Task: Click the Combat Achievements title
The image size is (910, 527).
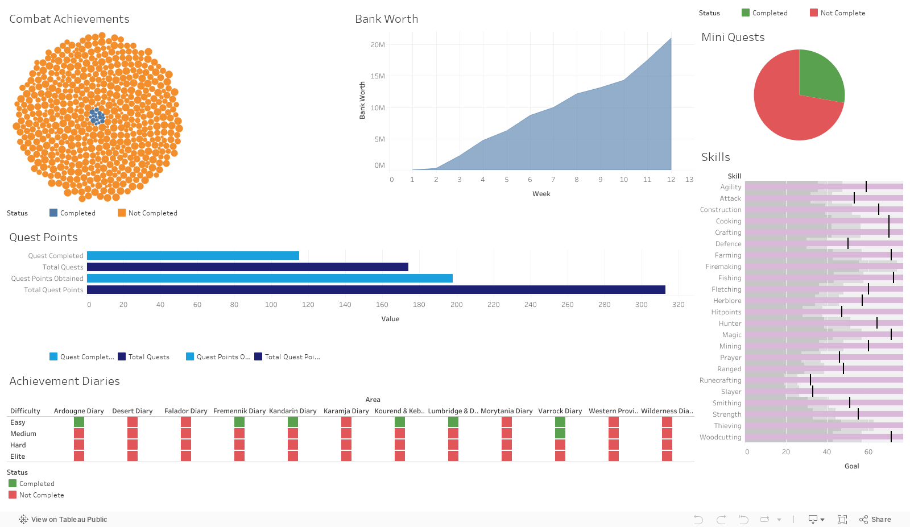Action: coord(69,19)
